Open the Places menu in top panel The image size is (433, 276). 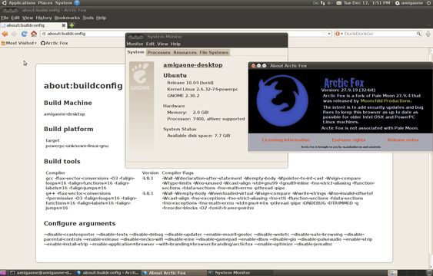click(45, 3)
